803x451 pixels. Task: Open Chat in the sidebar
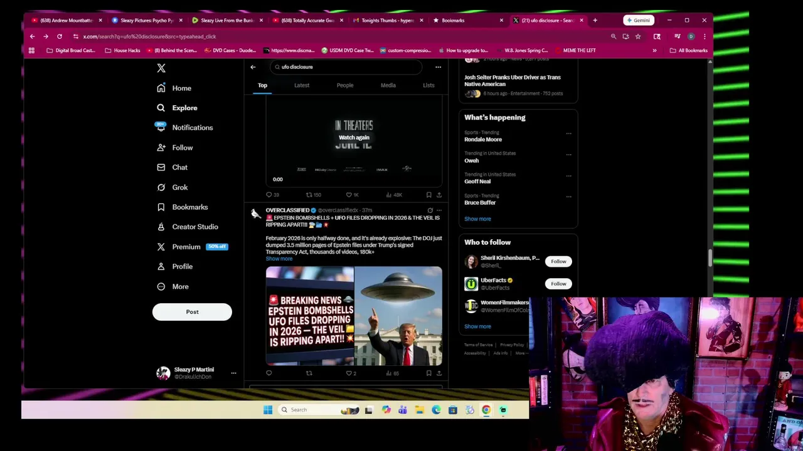(x=173, y=167)
